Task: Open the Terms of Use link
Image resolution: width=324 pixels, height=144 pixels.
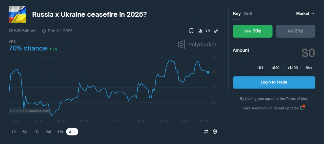Action: 296,99
